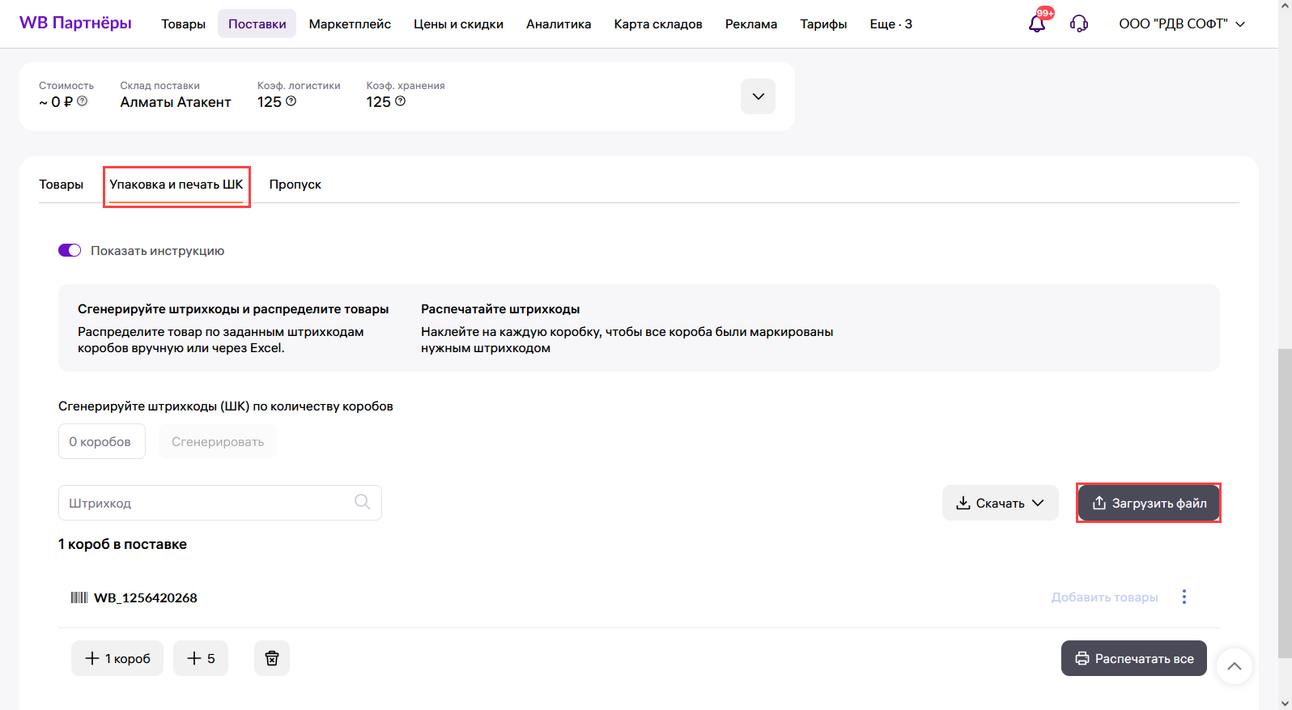Expand the supply details chevron panel
This screenshot has height=710, width=1292.
pyautogui.click(x=758, y=96)
